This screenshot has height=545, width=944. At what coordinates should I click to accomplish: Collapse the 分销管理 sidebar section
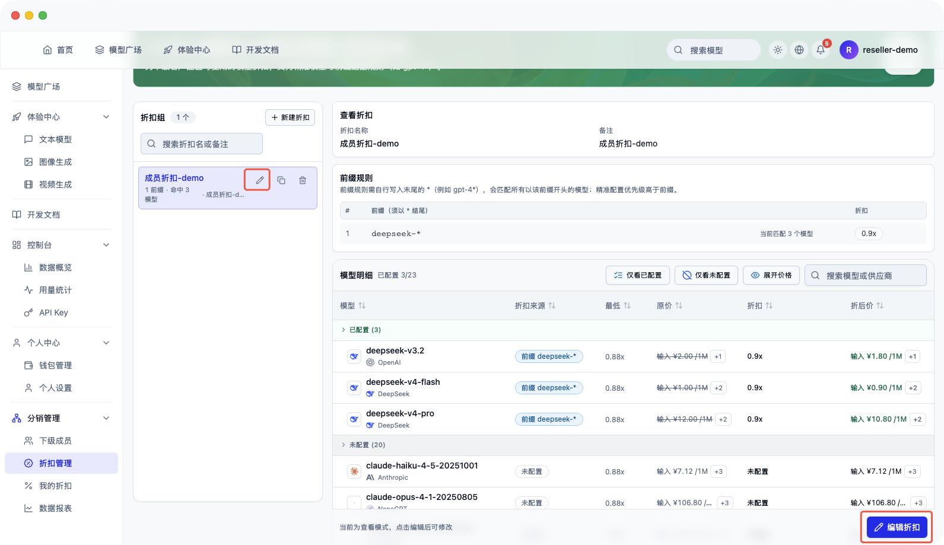pyautogui.click(x=106, y=418)
